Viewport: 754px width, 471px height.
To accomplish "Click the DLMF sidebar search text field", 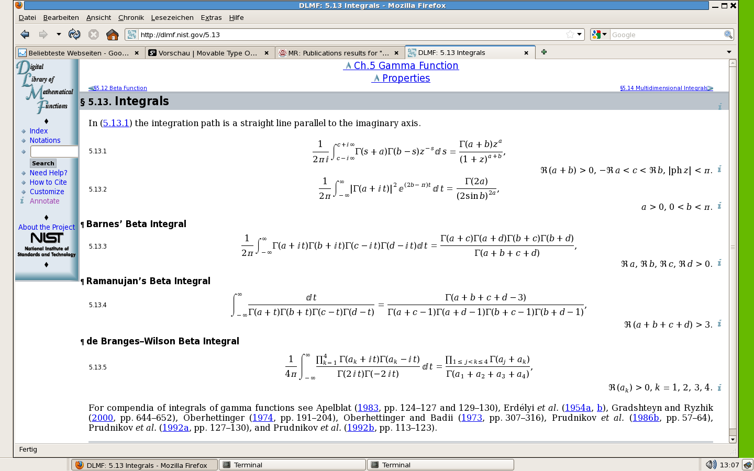I will [54, 151].
